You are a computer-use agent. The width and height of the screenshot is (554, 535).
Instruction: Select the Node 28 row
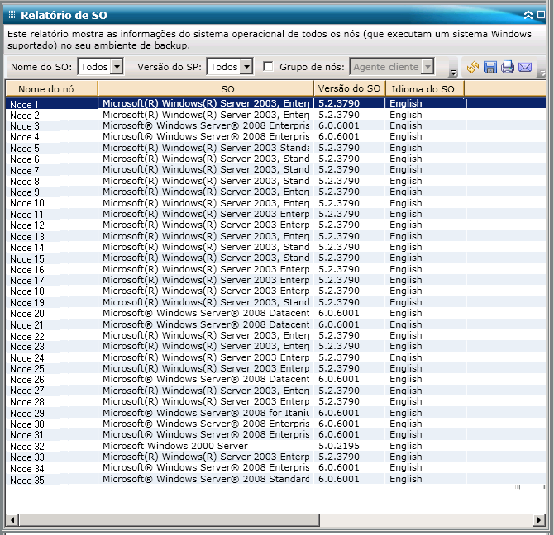click(x=275, y=401)
